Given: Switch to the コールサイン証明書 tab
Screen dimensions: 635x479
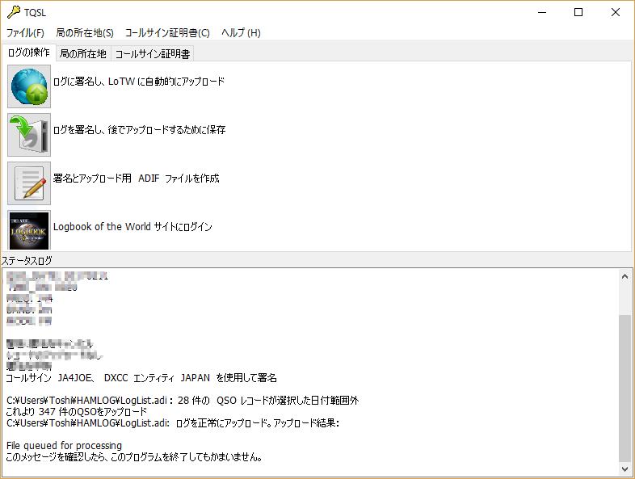Looking at the screenshot, I should click(153, 54).
